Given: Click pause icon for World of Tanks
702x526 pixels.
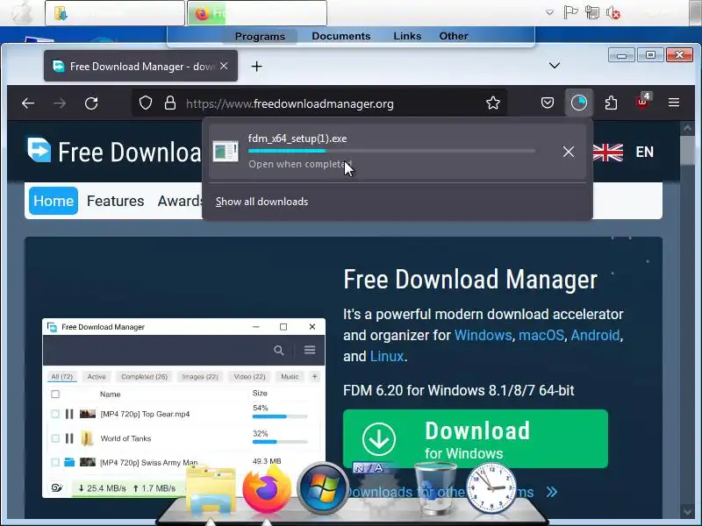Looking at the screenshot, I should (x=69, y=438).
